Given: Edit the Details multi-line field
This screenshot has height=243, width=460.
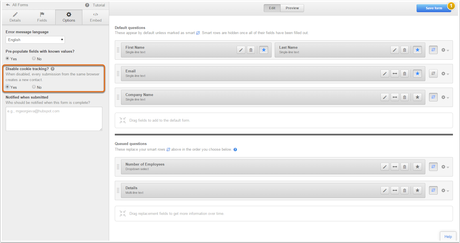Looking at the screenshot, I should pyautogui.click(x=385, y=191).
